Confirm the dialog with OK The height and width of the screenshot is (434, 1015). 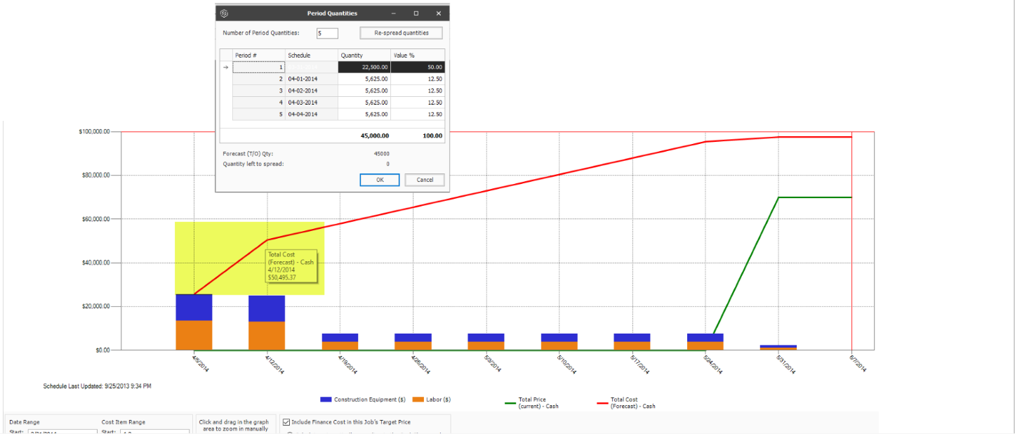tap(380, 180)
